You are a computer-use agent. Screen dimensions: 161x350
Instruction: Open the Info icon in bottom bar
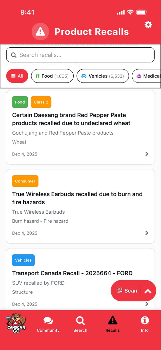coord(145,320)
